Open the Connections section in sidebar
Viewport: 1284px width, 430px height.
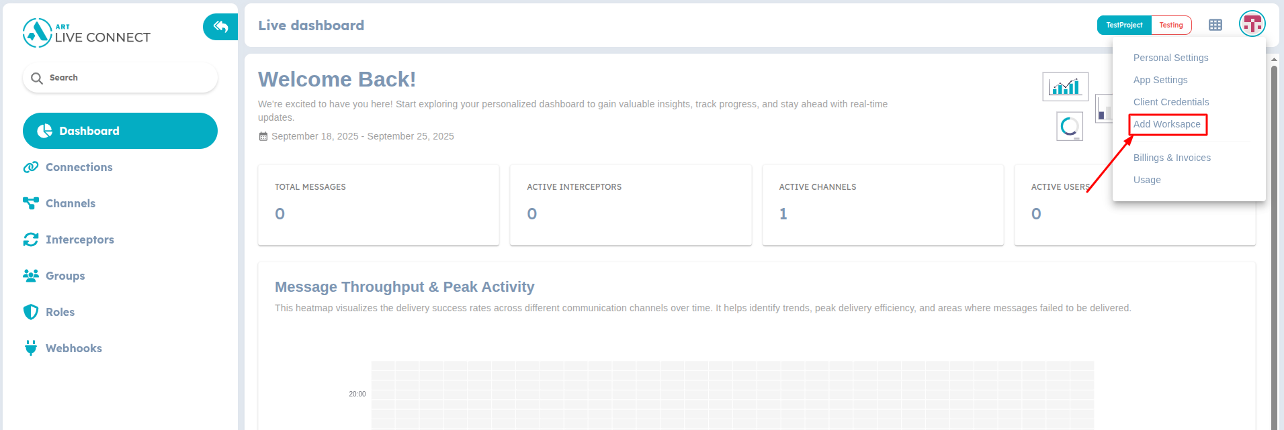79,167
